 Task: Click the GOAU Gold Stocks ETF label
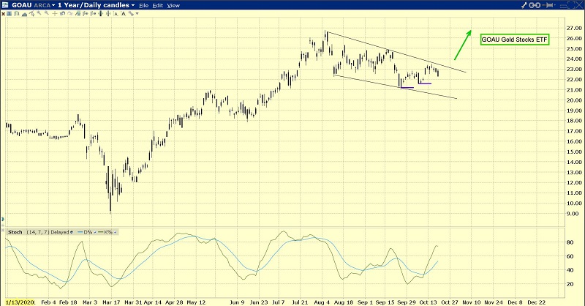[515, 39]
